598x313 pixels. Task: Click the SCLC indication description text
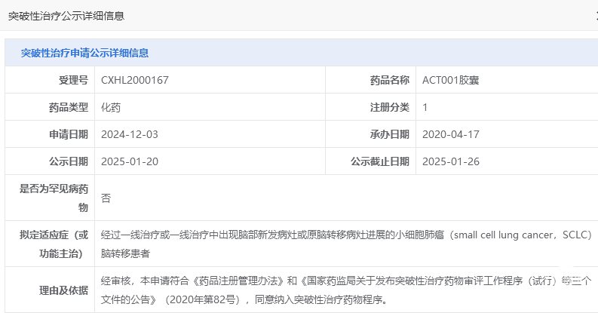click(346, 244)
